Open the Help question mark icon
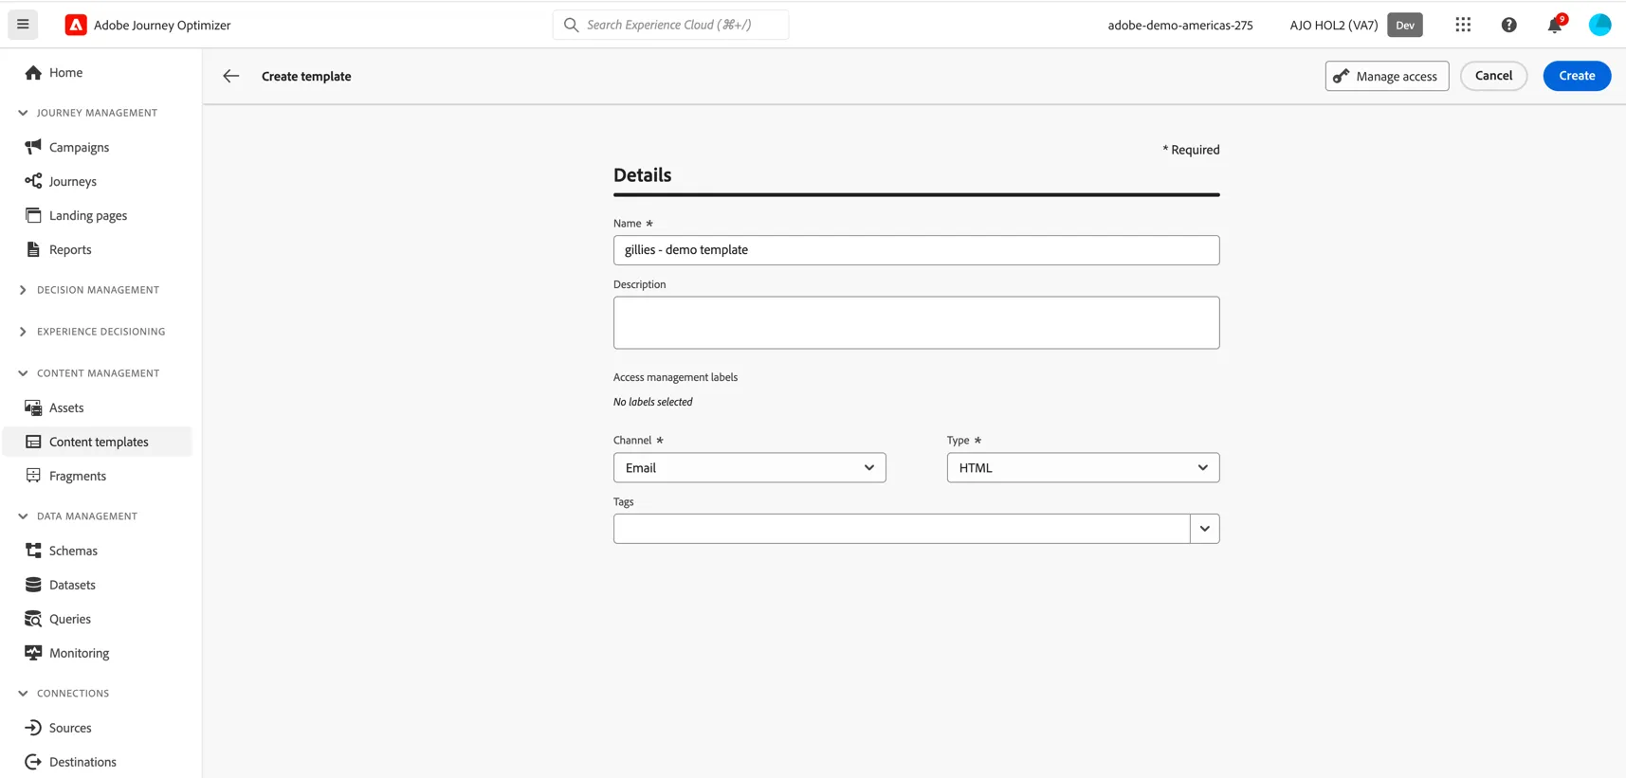 pyautogui.click(x=1508, y=25)
